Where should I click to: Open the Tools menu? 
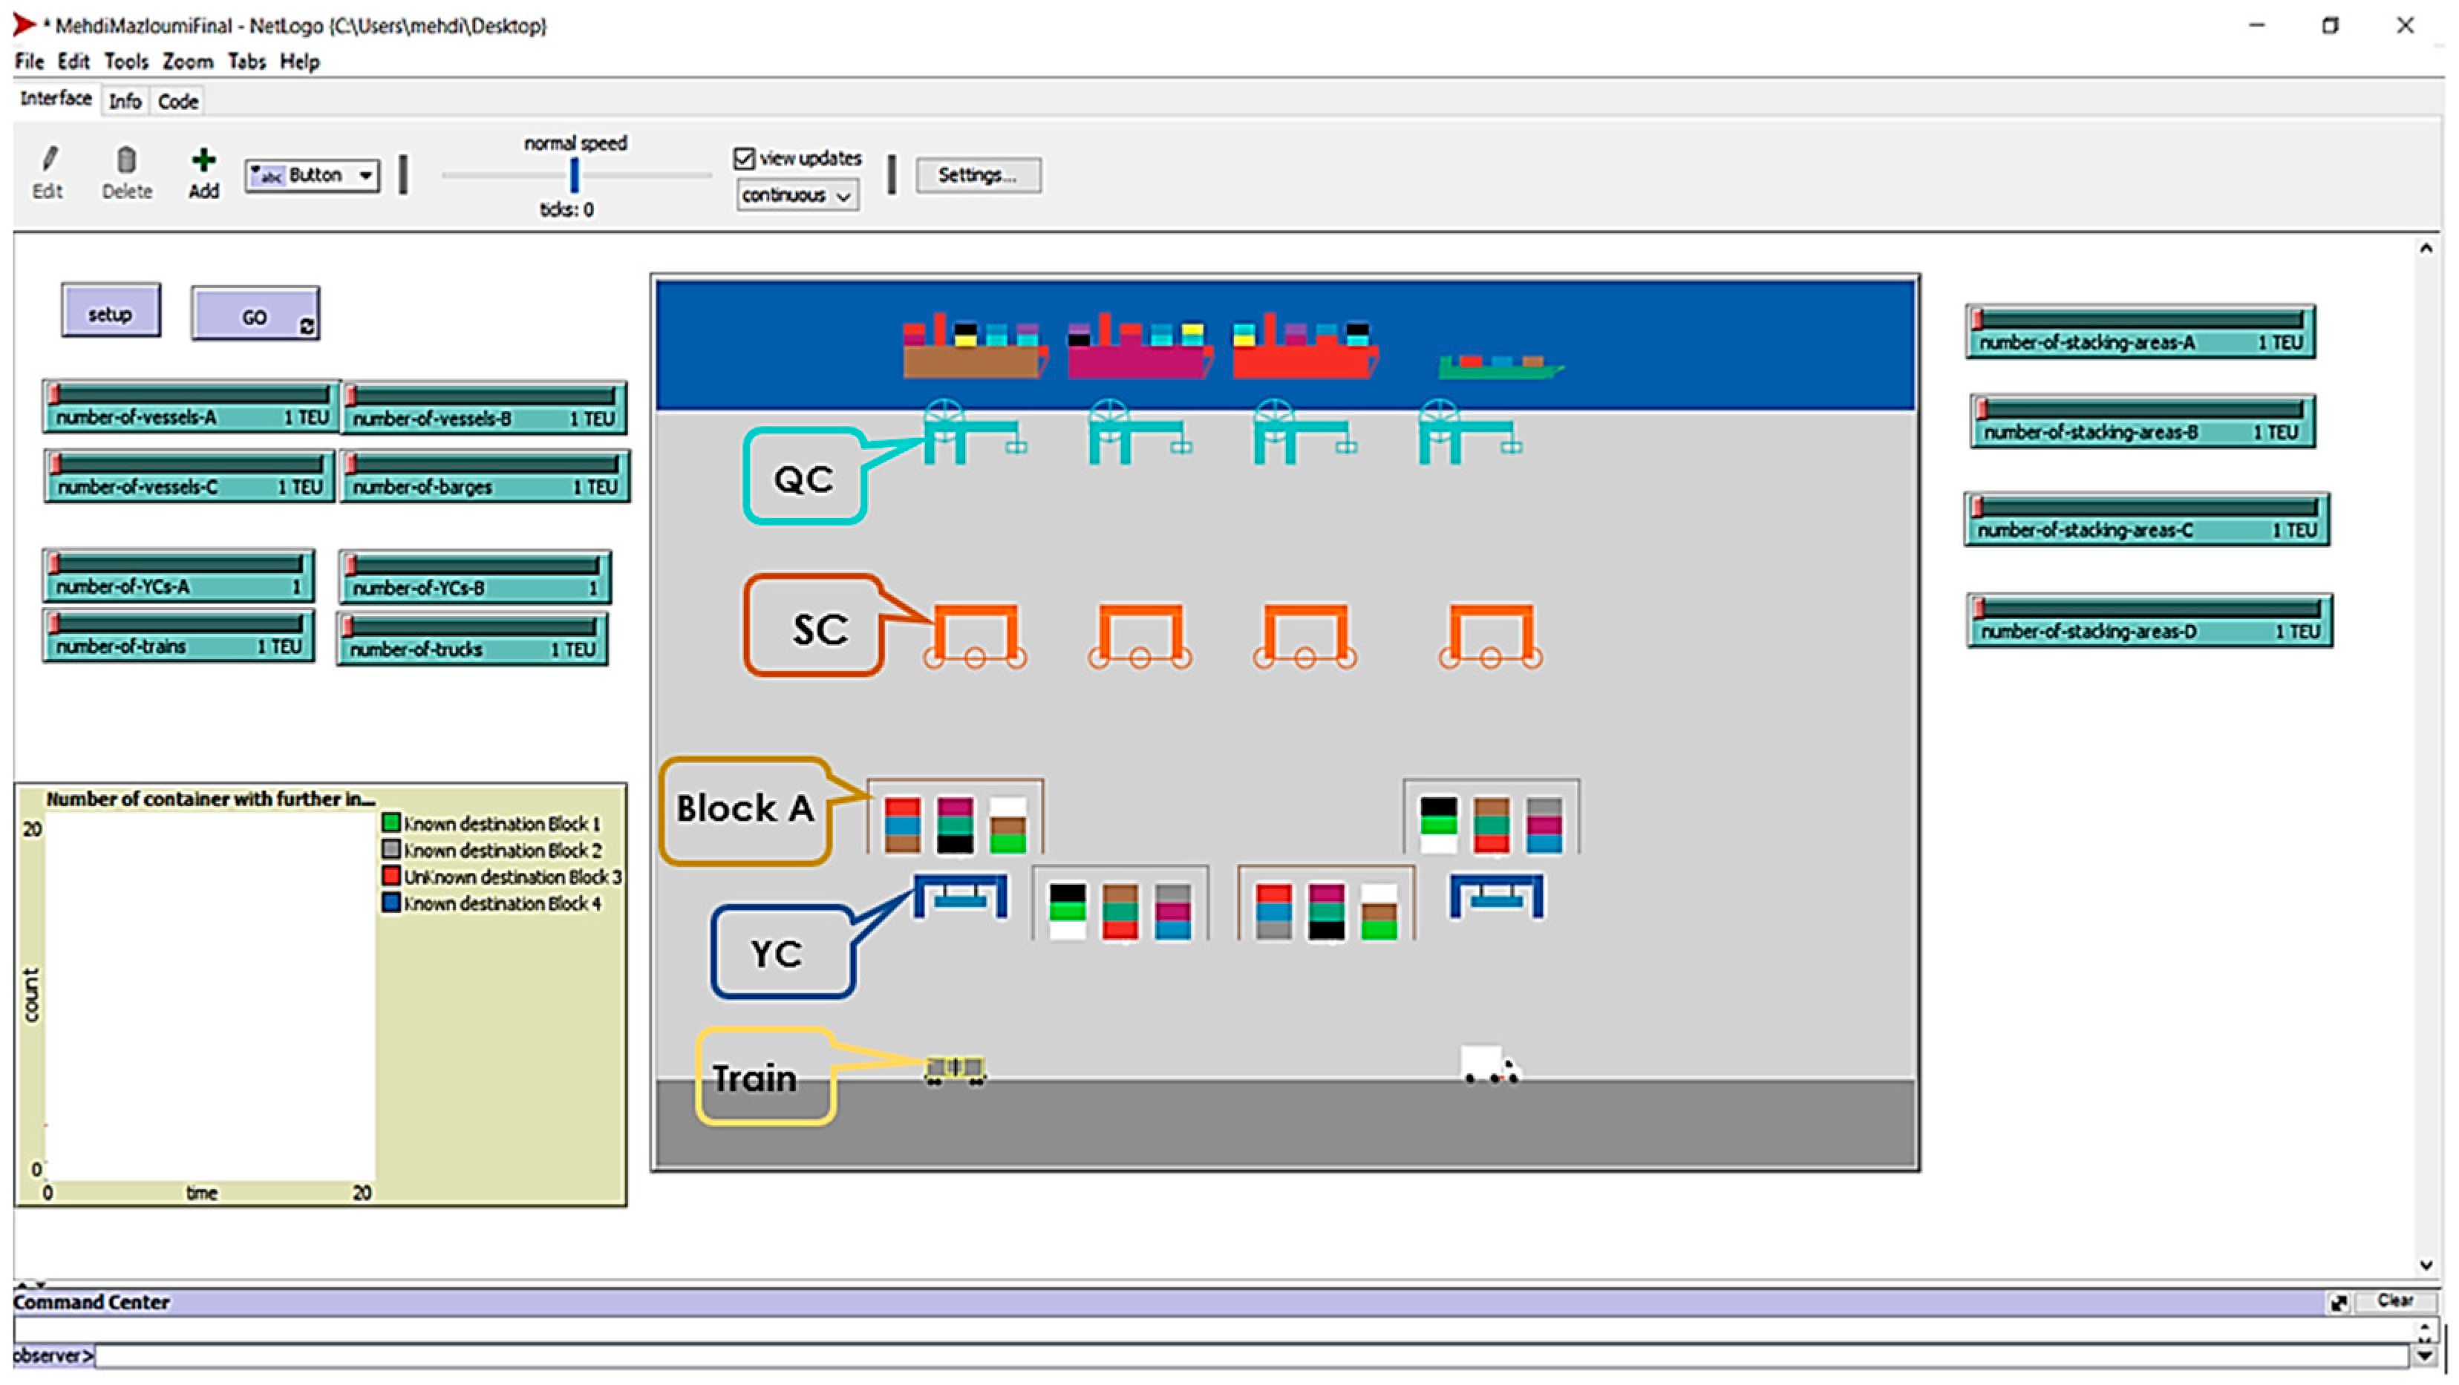click(x=126, y=62)
